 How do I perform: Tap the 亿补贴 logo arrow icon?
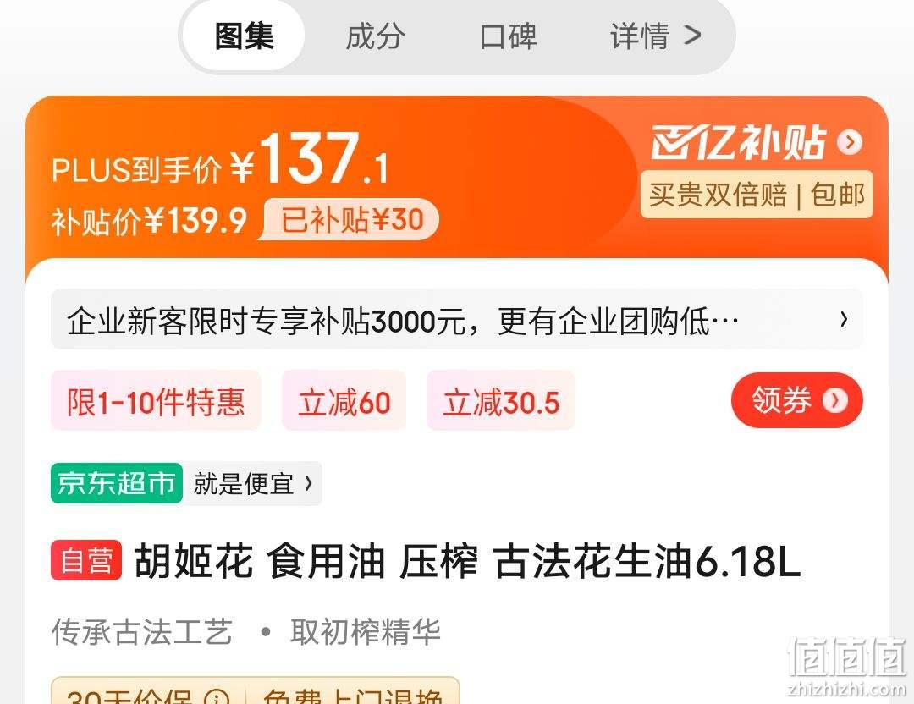[x=850, y=141]
